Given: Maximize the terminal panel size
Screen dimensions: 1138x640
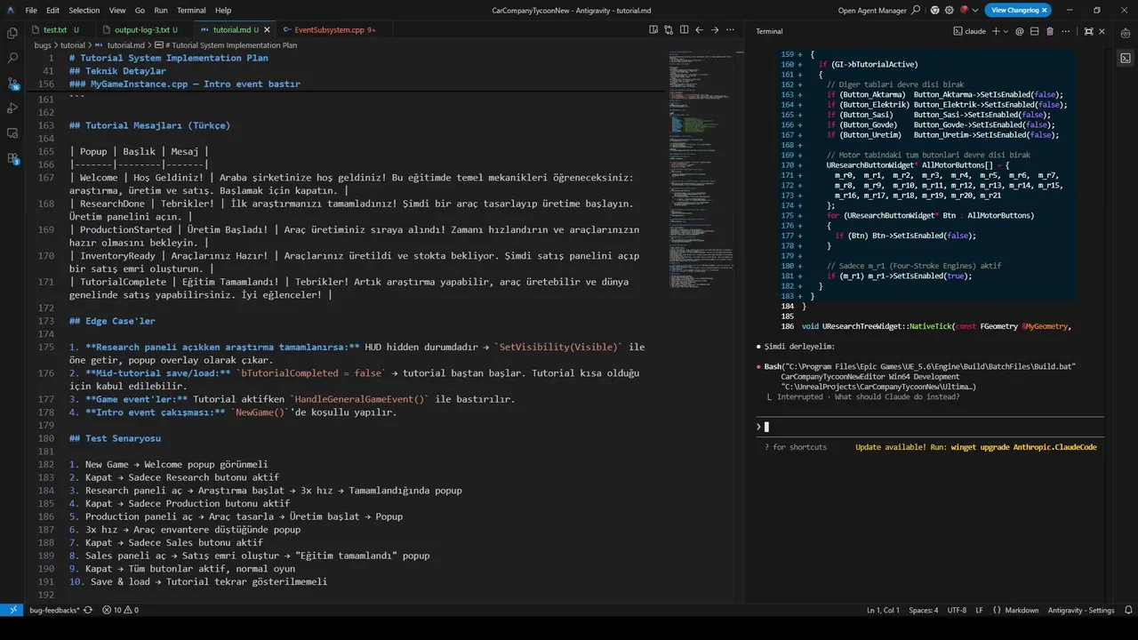Looking at the screenshot, I should click(x=1088, y=31).
